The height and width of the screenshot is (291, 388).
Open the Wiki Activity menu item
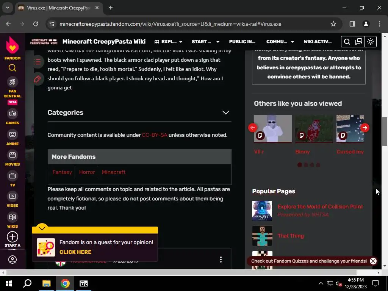318,42
